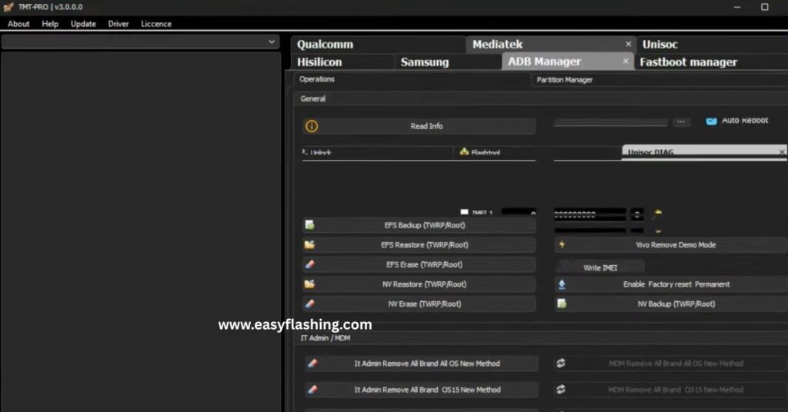Click the Write IMEI button
Viewport: 788px width, 412px height.
600,267
